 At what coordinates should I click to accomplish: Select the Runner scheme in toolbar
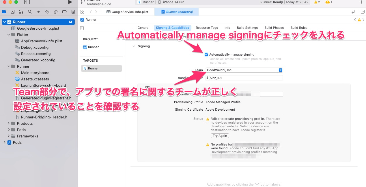146,2
